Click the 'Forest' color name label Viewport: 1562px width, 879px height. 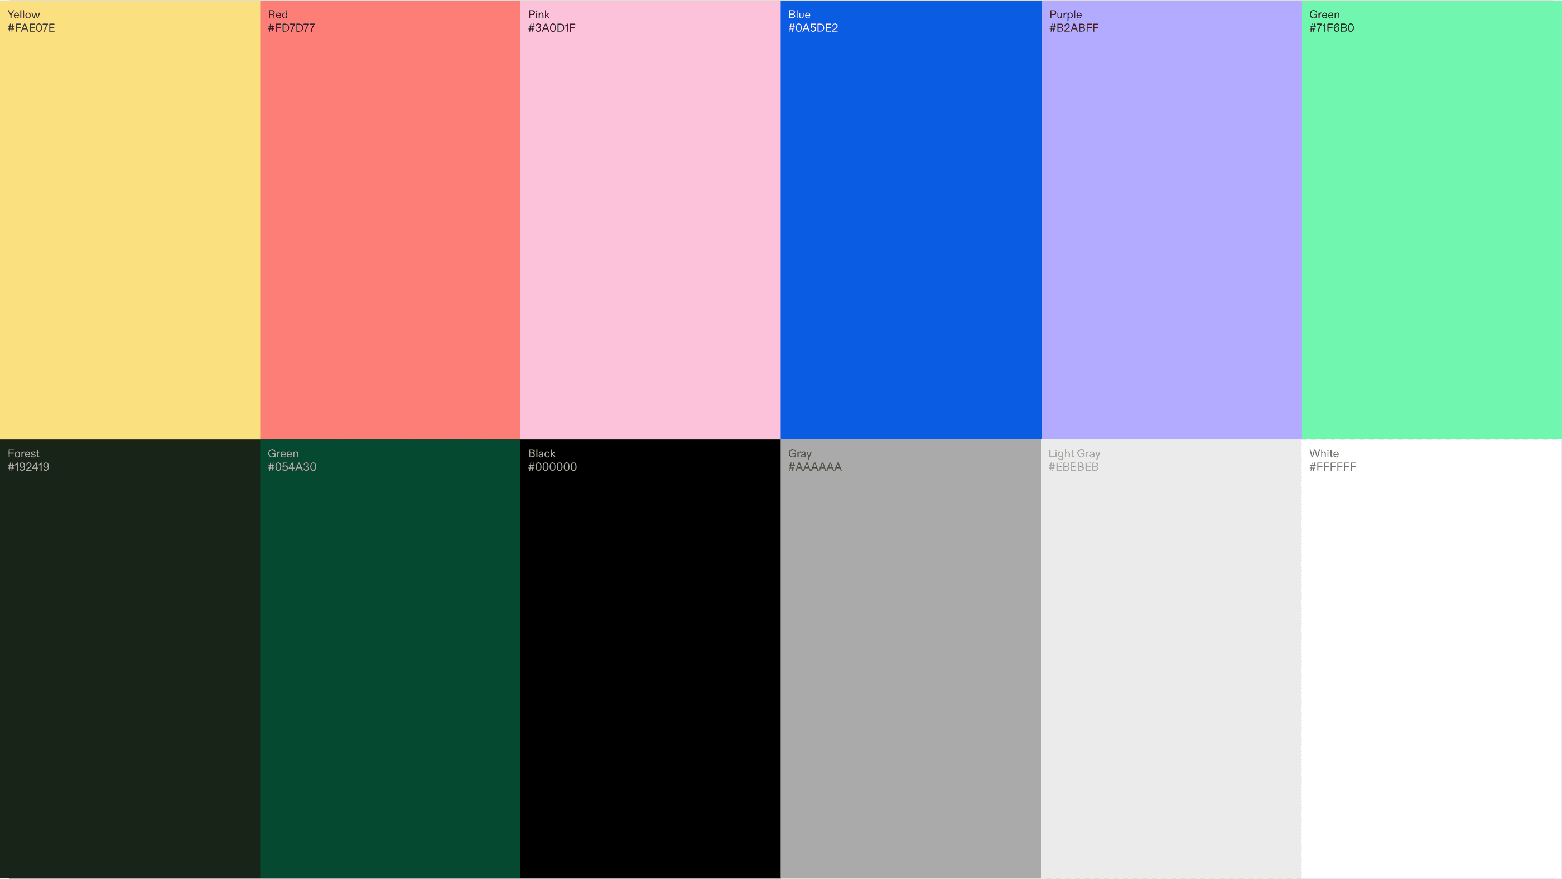coord(23,453)
